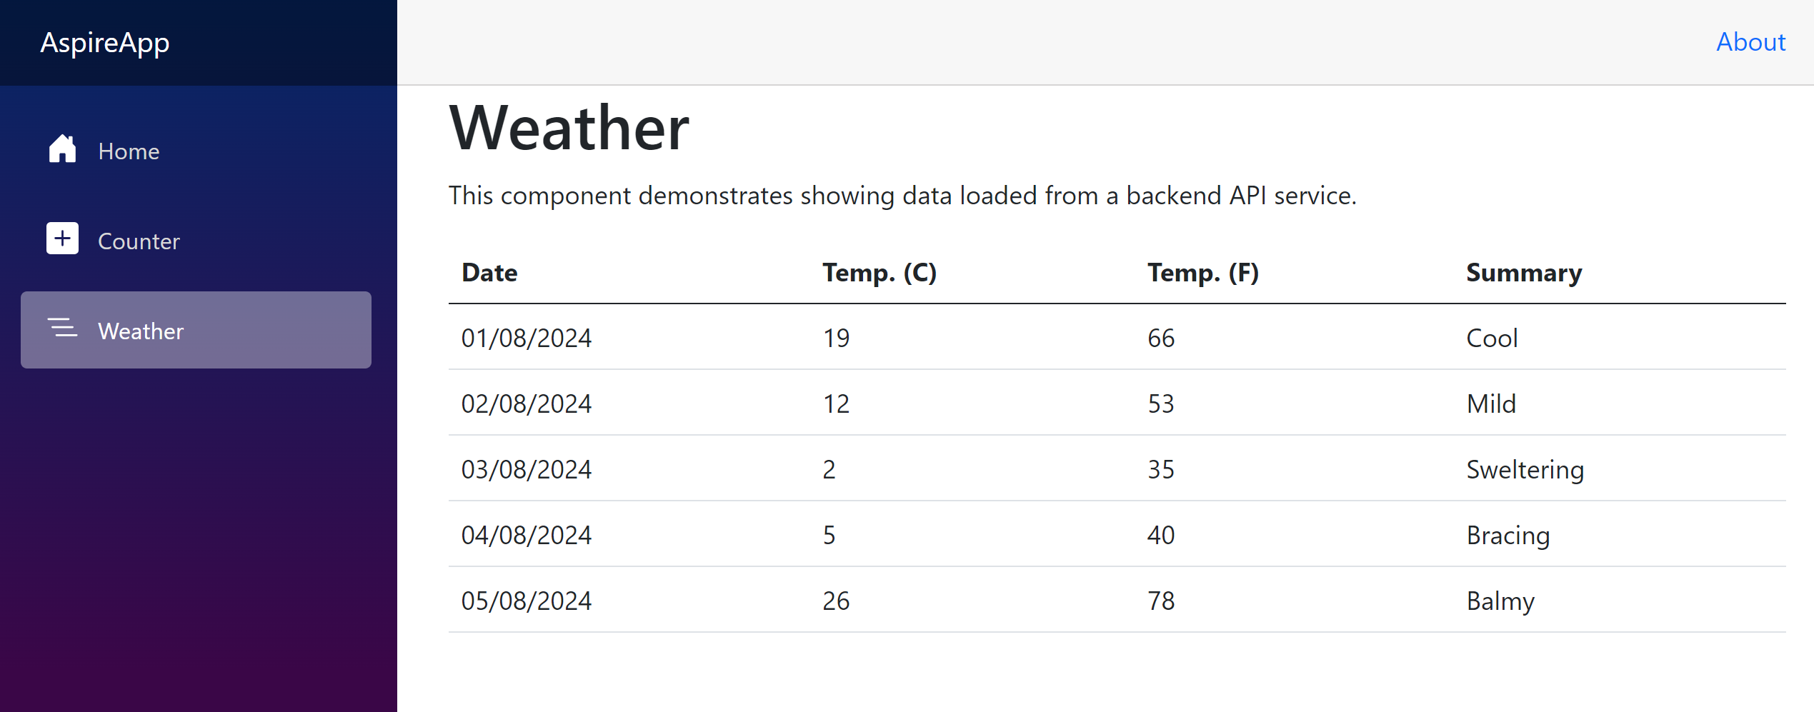The width and height of the screenshot is (1814, 712).
Task: Go to the Counter page
Action: (139, 241)
